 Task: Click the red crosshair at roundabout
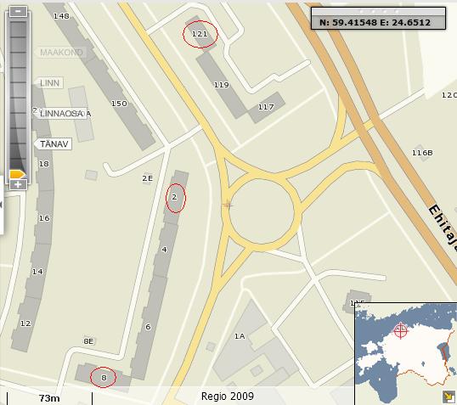tap(228, 205)
